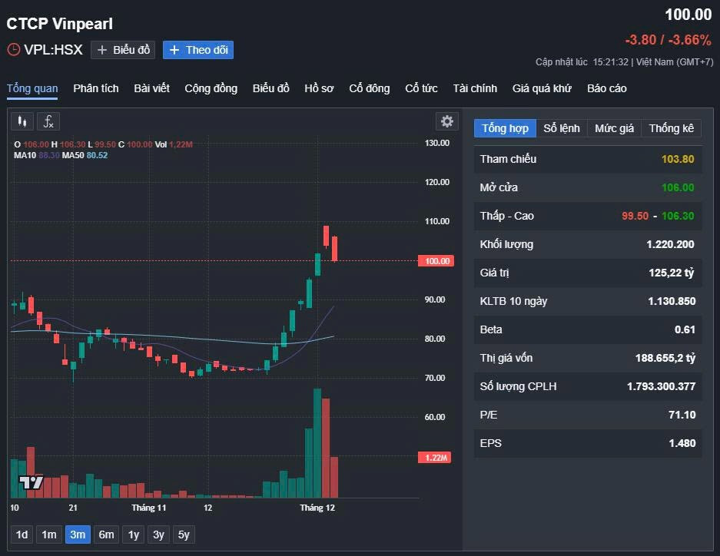720x556 pixels.
Task: Click the Theo dõi follow button
Action: click(198, 50)
